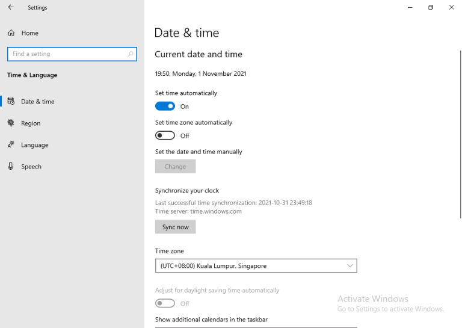Click the Change date and time button

[175, 167]
